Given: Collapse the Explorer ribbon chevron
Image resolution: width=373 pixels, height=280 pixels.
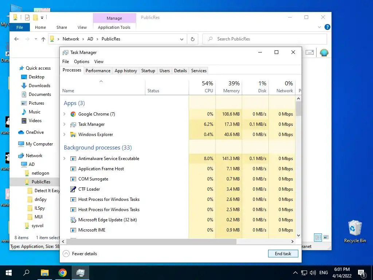Looking at the screenshot, I should 319,27.
